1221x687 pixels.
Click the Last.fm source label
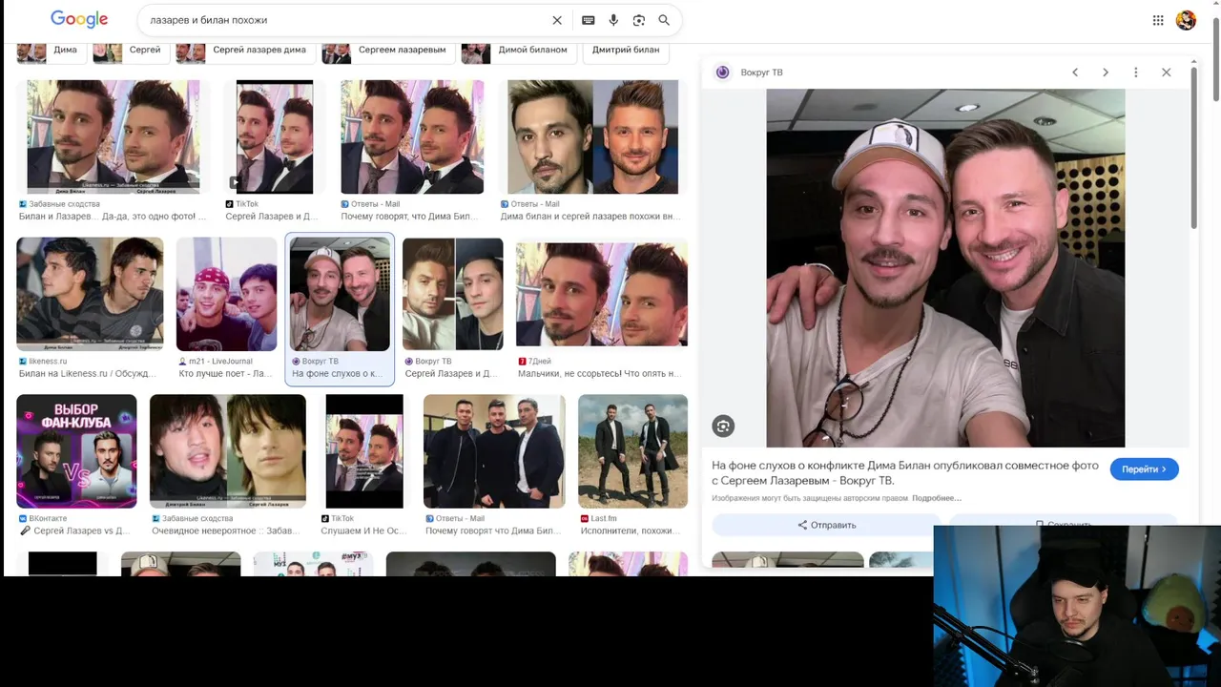coord(604,519)
